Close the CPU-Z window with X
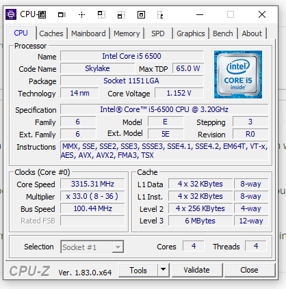Viewport: 286px width, 289px height. tap(262, 14)
